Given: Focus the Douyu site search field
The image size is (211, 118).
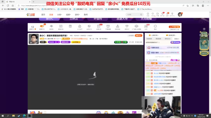Looking at the screenshot, I should pos(133,15).
